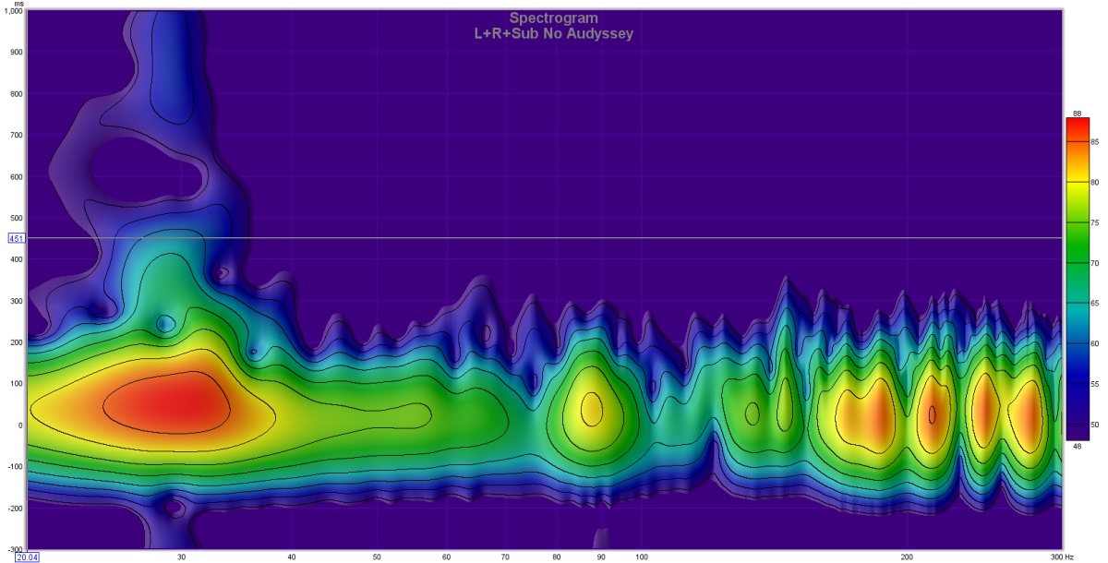
Task: Click the horizontal time cursor line
Action: coord(554,238)
